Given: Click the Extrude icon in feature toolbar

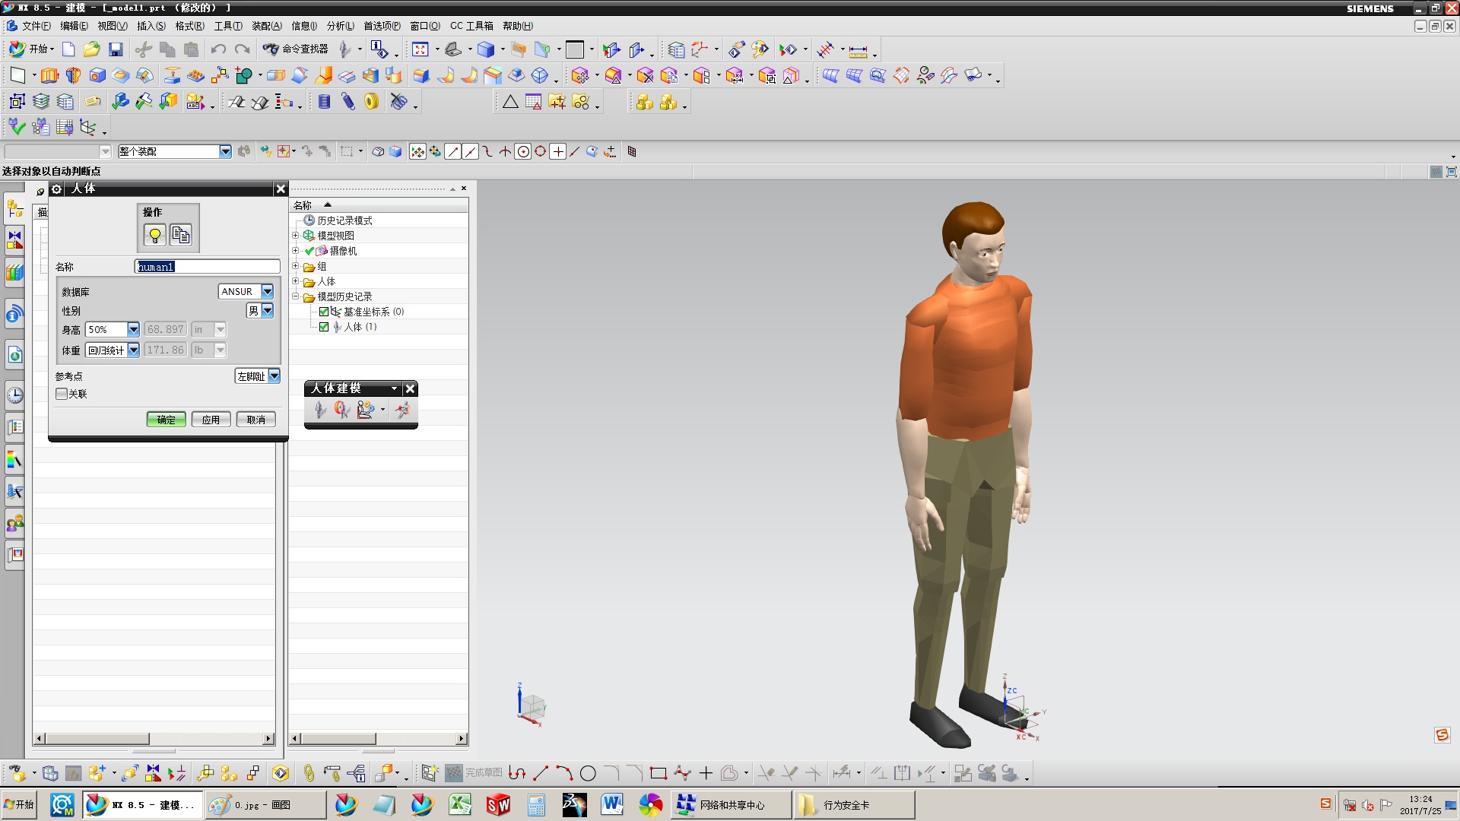Looking at the screenshot, I should pyautogui.click(x=49, y=75).
